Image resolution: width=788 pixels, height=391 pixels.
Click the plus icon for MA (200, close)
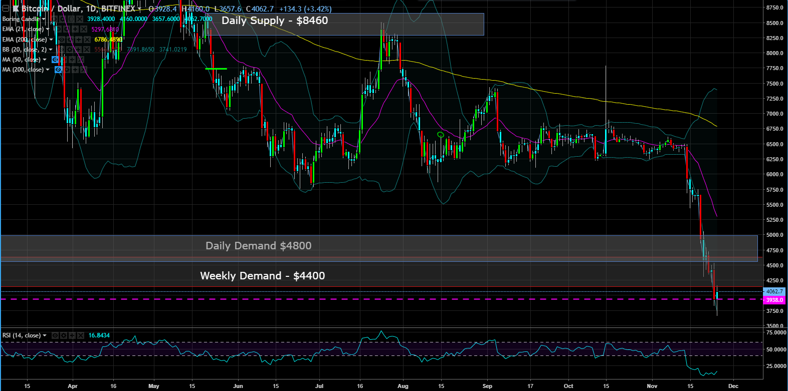75,70
